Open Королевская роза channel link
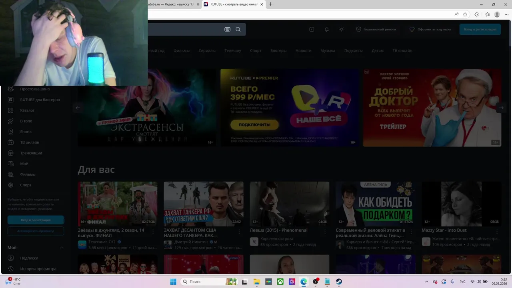This screenshot has width=512, height=288. [x=277, y=239]
